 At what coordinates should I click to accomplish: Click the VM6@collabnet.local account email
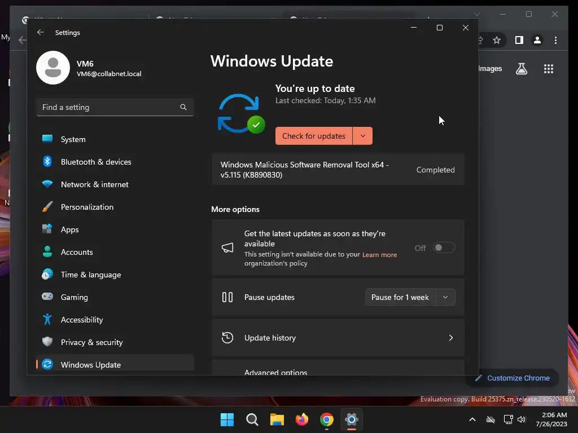click(109, 74)
